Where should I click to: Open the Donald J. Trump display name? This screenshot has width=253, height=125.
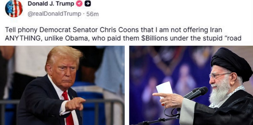pos(51,4)
